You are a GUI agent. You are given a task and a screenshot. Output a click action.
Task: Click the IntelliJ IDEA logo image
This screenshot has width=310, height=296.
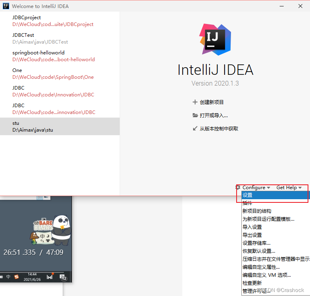pos(215,40)
